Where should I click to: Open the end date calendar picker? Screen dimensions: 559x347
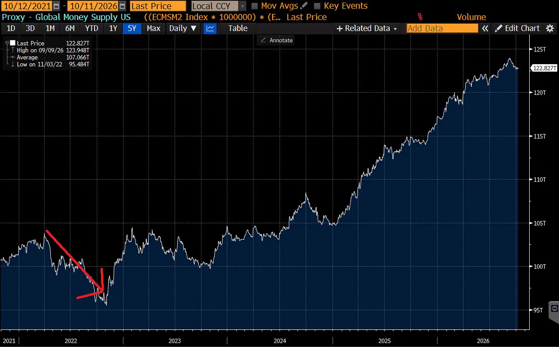coord(122,6)
